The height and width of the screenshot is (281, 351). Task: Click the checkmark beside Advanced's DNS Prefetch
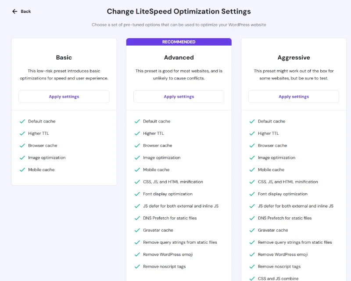(137, 218)
